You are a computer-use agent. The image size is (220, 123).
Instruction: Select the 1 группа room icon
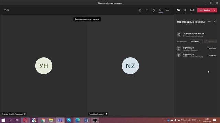click(179, 49)
